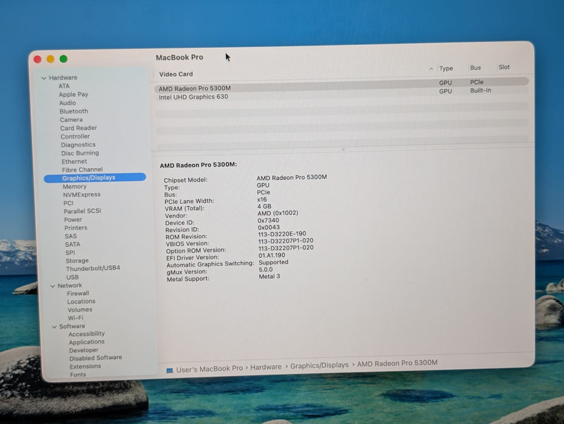Open Firewall under Network
The width and height of the screenshot is (564, 424).
pos(78,294)
